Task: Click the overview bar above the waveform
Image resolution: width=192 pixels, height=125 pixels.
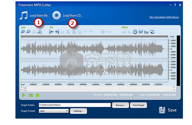Action: pos(94,36)
